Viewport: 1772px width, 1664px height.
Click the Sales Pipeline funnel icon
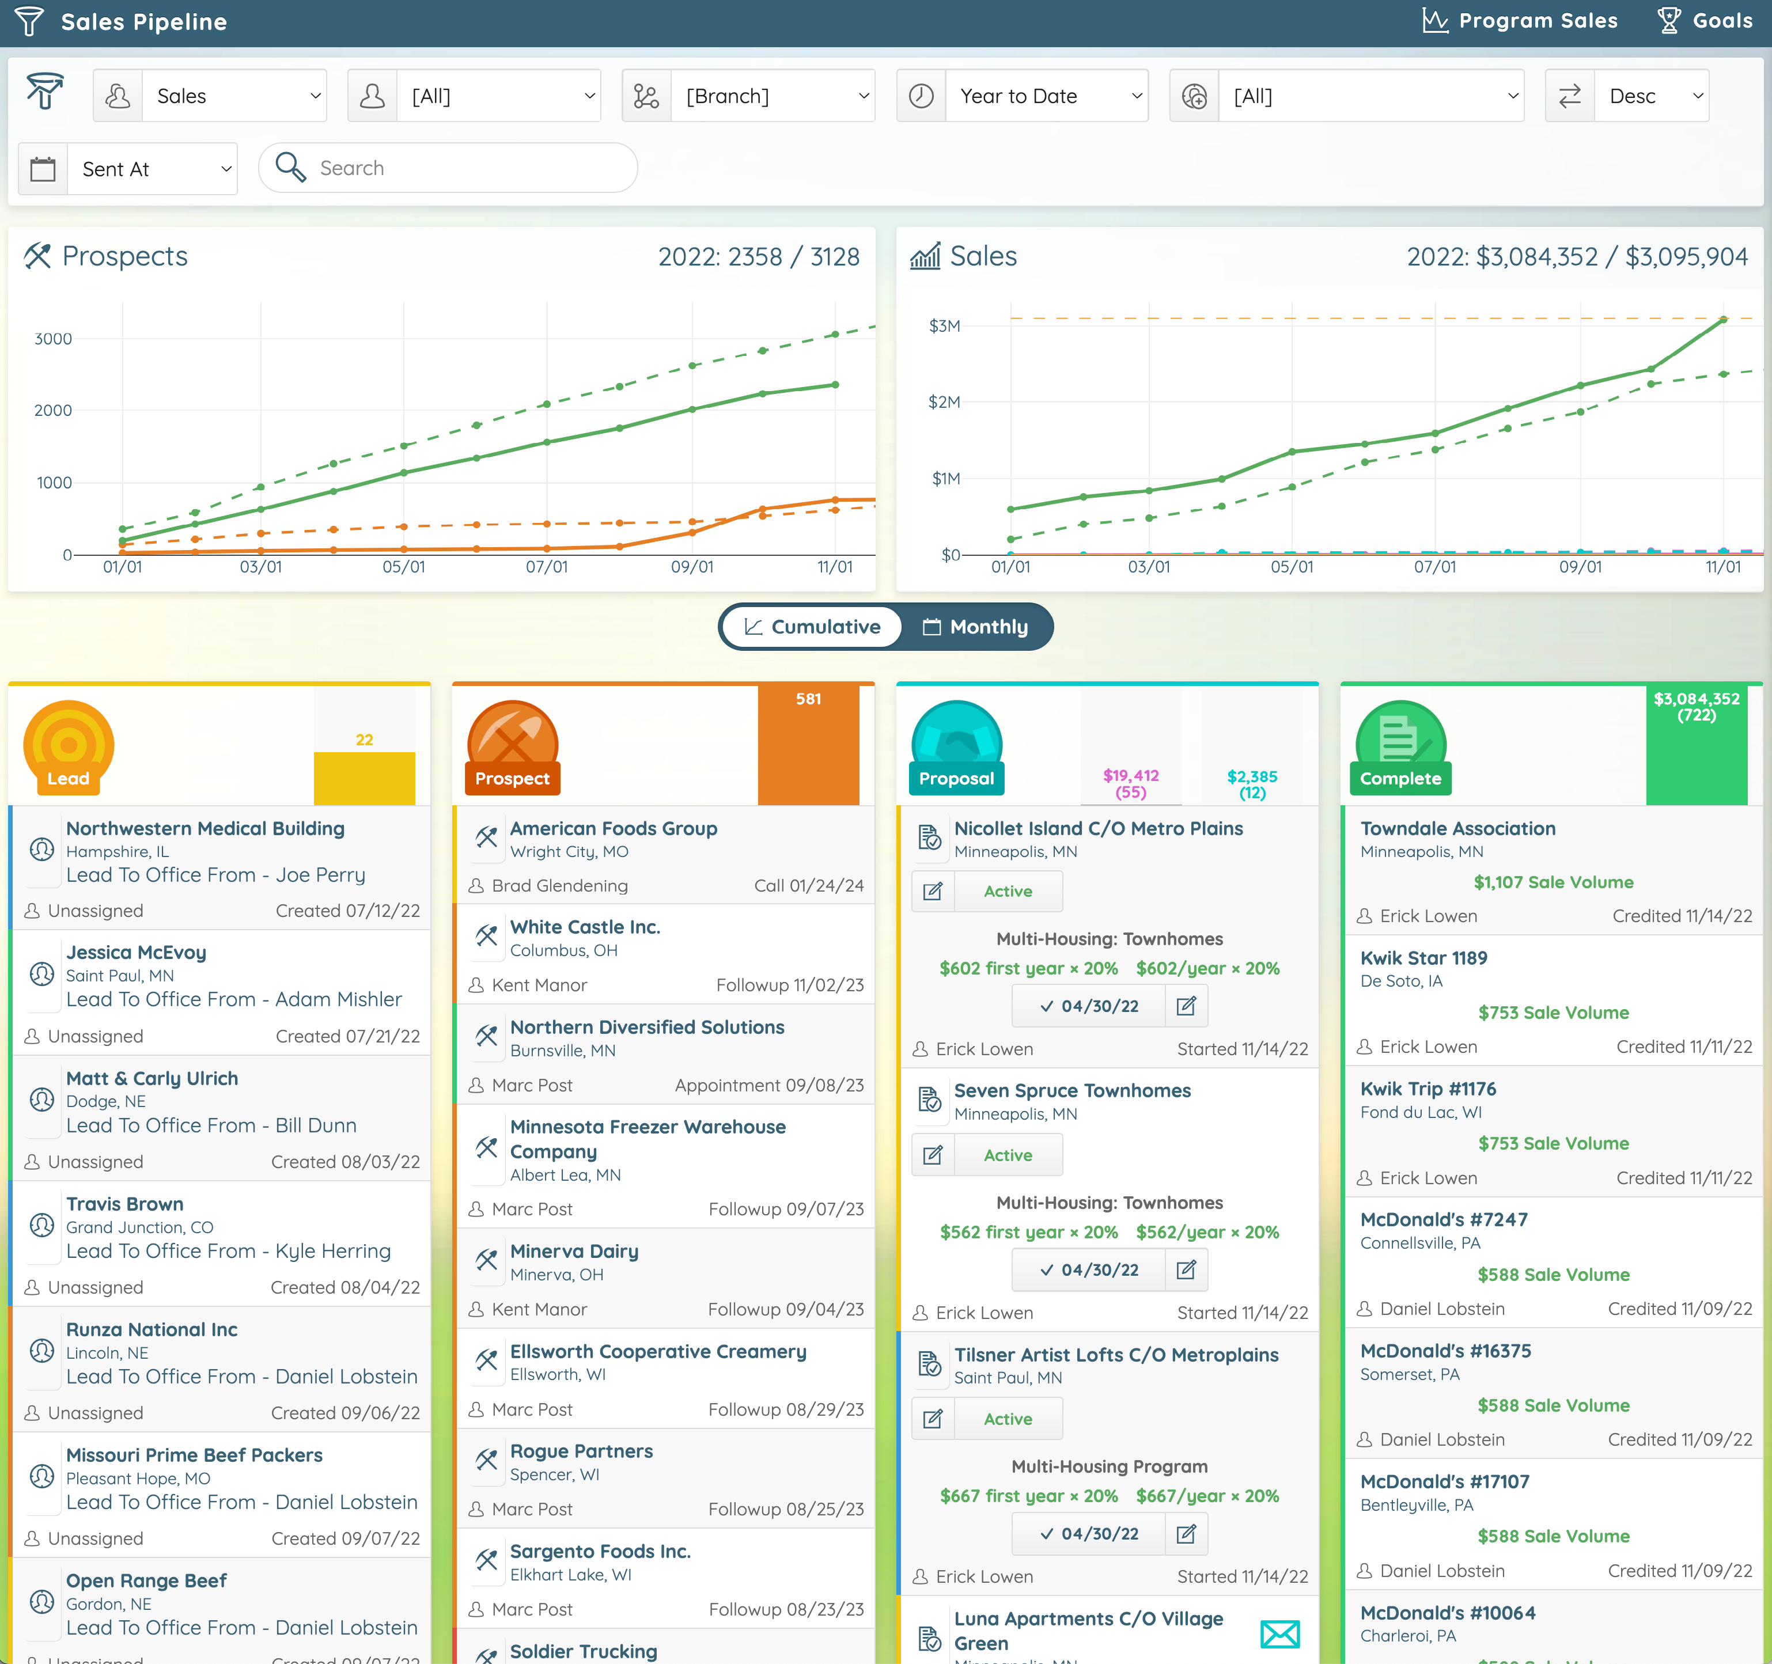coord(29,21)
